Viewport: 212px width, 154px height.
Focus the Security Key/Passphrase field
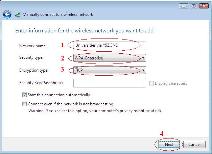tap(109, 83)
